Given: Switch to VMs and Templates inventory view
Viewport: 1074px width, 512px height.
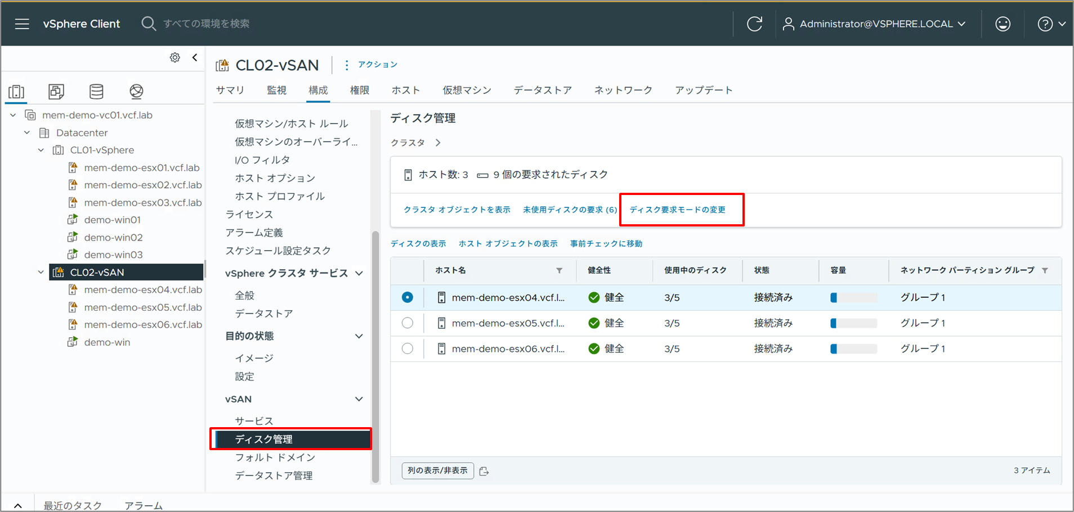Looking at the screenshot, I should pos(56,91).
